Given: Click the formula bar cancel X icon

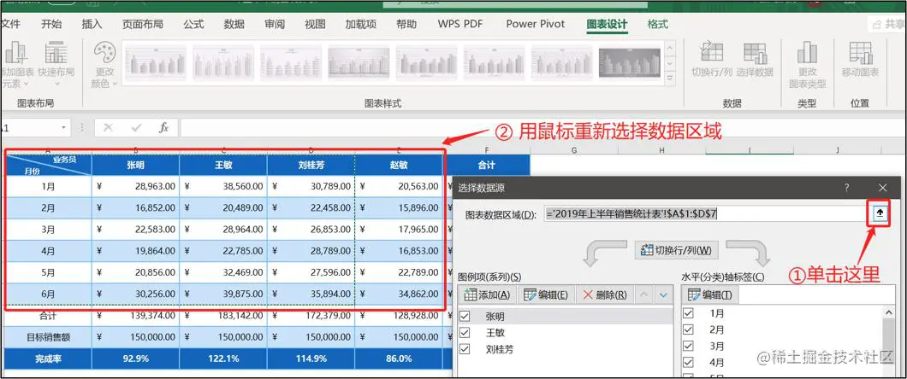Looking at the screenshot, I should pos(108,127).
